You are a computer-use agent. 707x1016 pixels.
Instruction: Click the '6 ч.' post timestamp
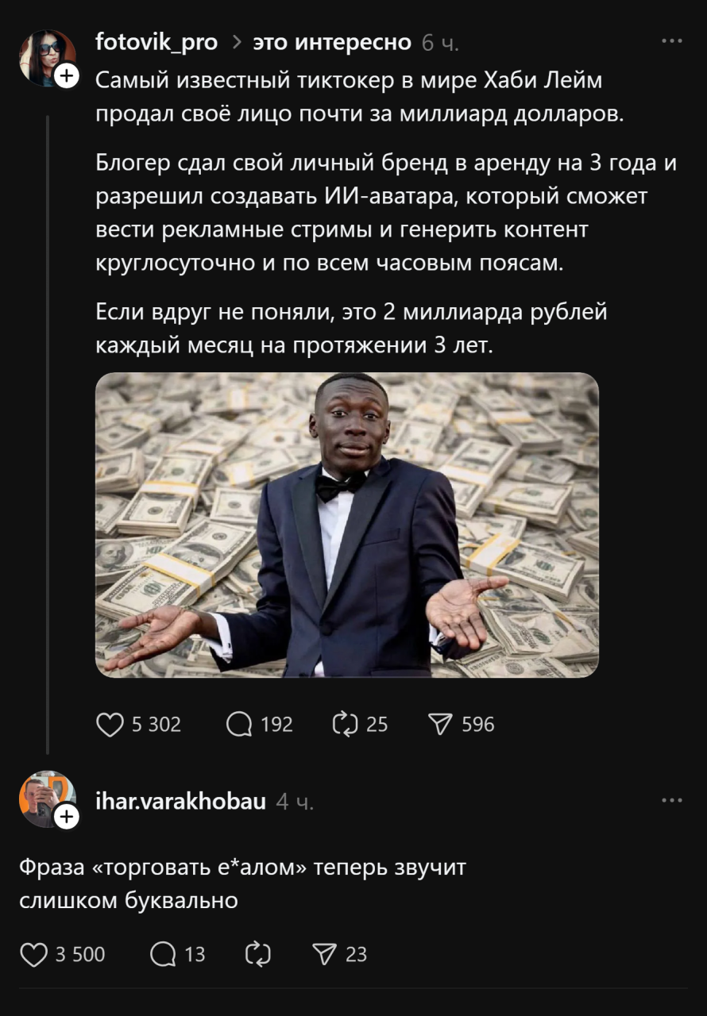point(440,43)
